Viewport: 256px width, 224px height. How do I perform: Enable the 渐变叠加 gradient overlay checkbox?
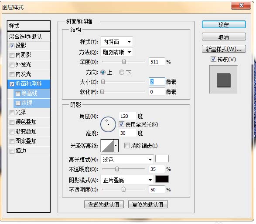(x=12, y=132)
